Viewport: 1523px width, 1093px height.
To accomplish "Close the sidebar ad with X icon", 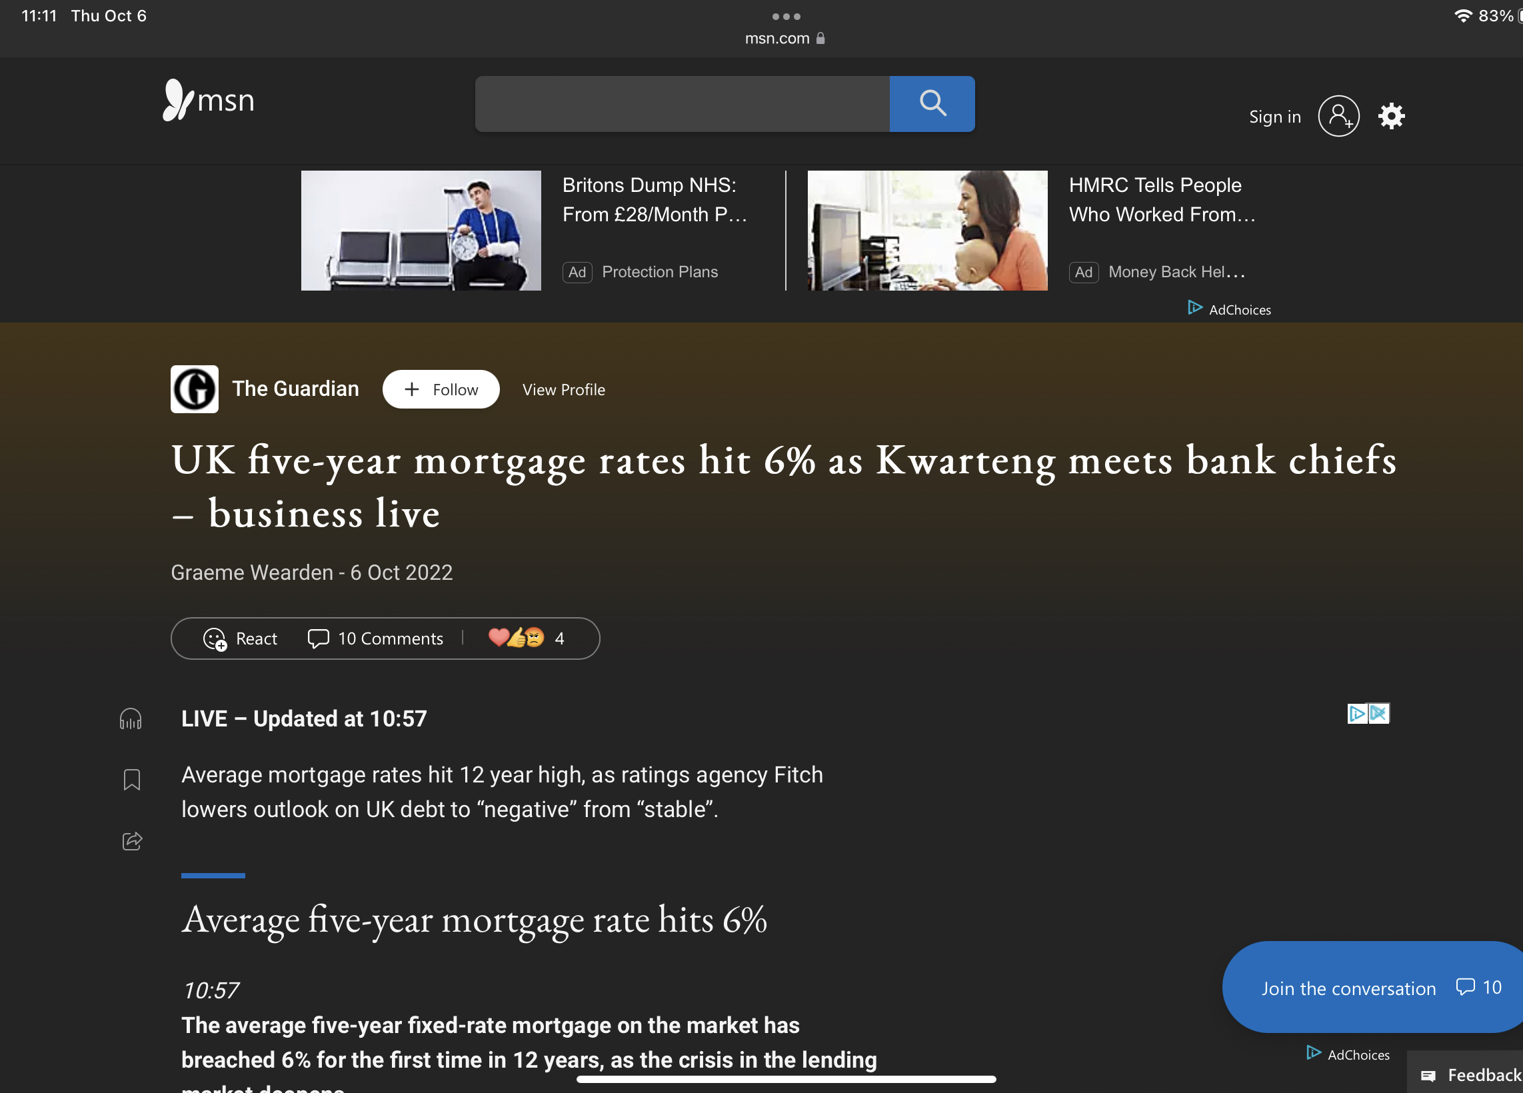I will tap(1378, 713).
